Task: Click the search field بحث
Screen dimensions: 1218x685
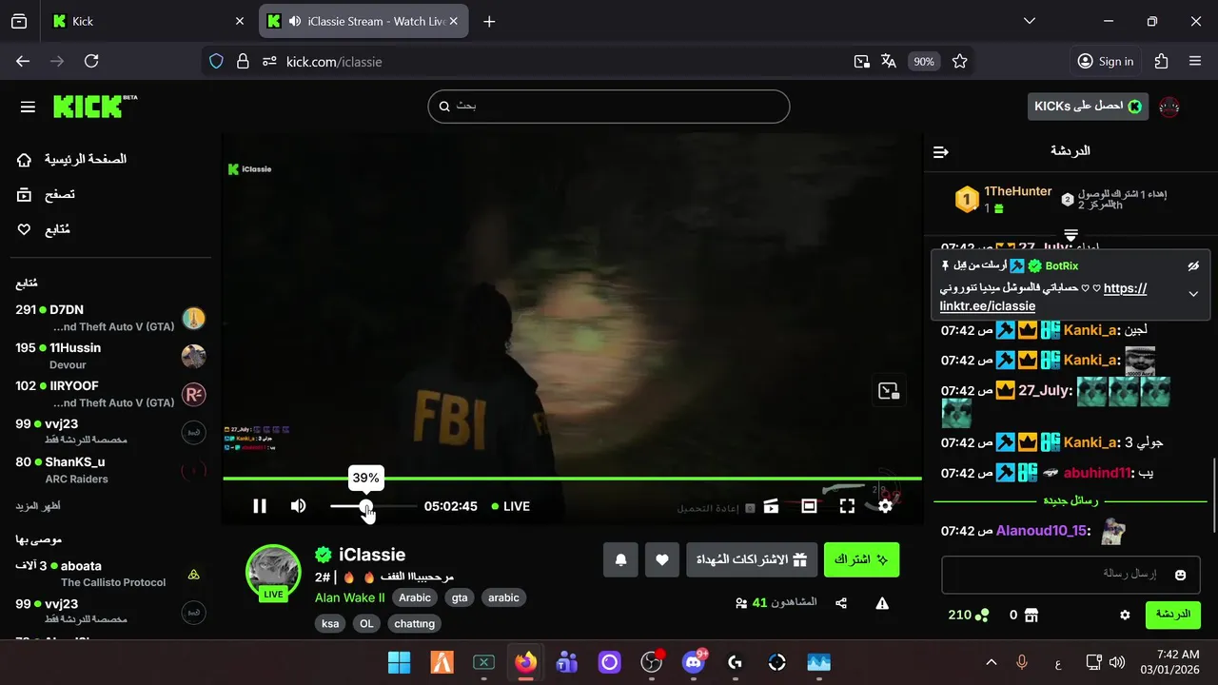Action: (x=609, y=107)
